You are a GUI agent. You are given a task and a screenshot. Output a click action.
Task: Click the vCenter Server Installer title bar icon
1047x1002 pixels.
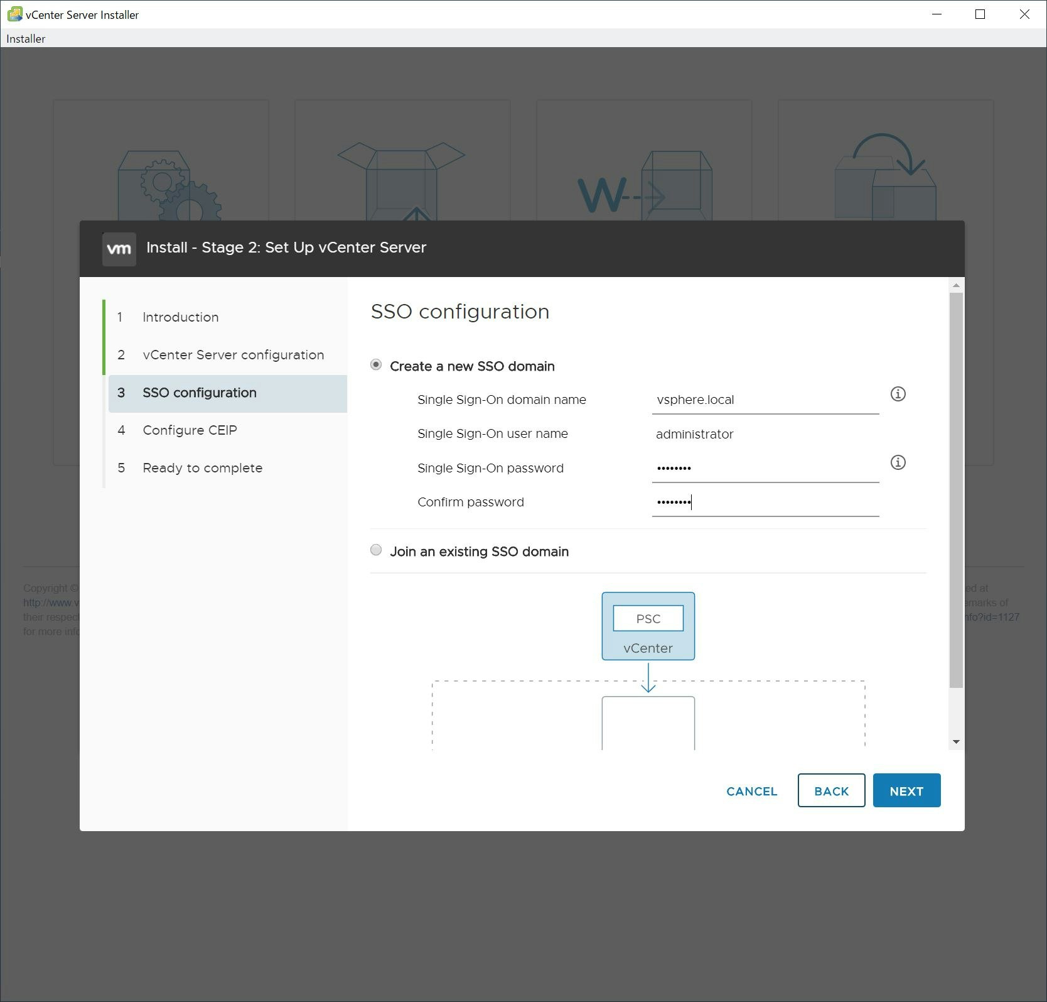pos(14,14)
